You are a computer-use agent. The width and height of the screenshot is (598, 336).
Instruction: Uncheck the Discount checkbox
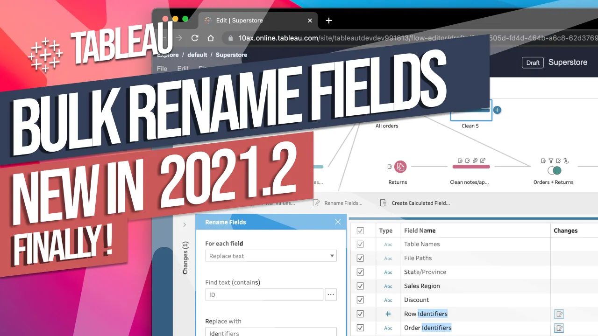click(x=360, y=300)
